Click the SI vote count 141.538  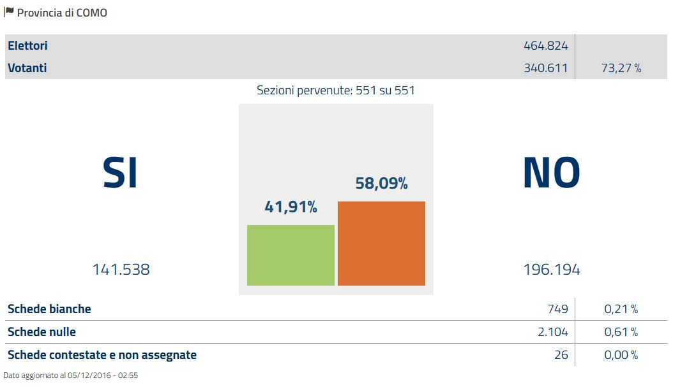(x=121, y=270)
